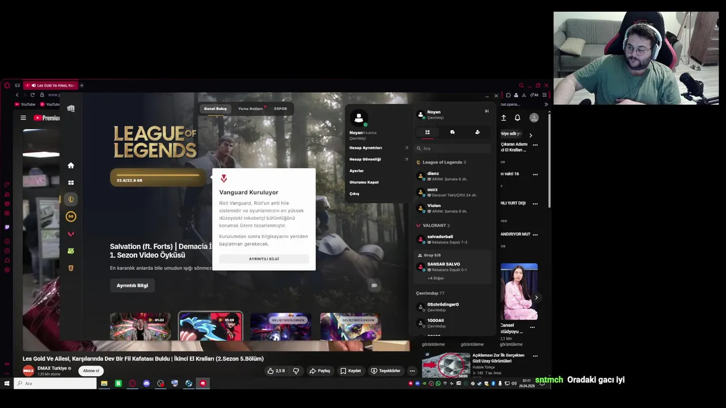This screenshot has height=408, width=726.
Task: Open Riot Client home icon
Action: tap(71, 165)
